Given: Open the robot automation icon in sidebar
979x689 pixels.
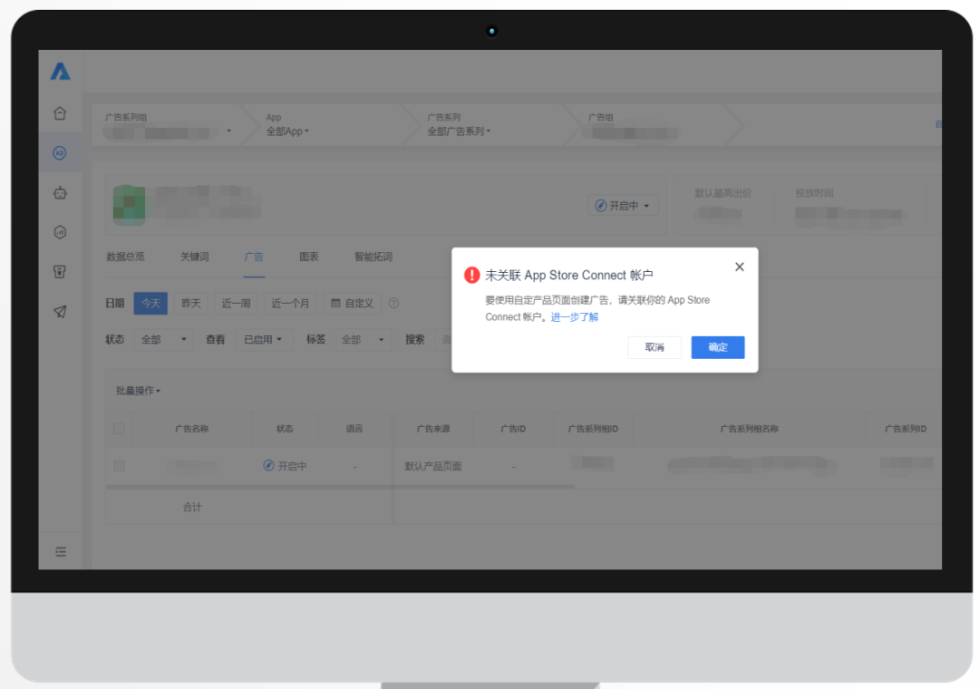Looking at the screenshot, I should 60,193.
